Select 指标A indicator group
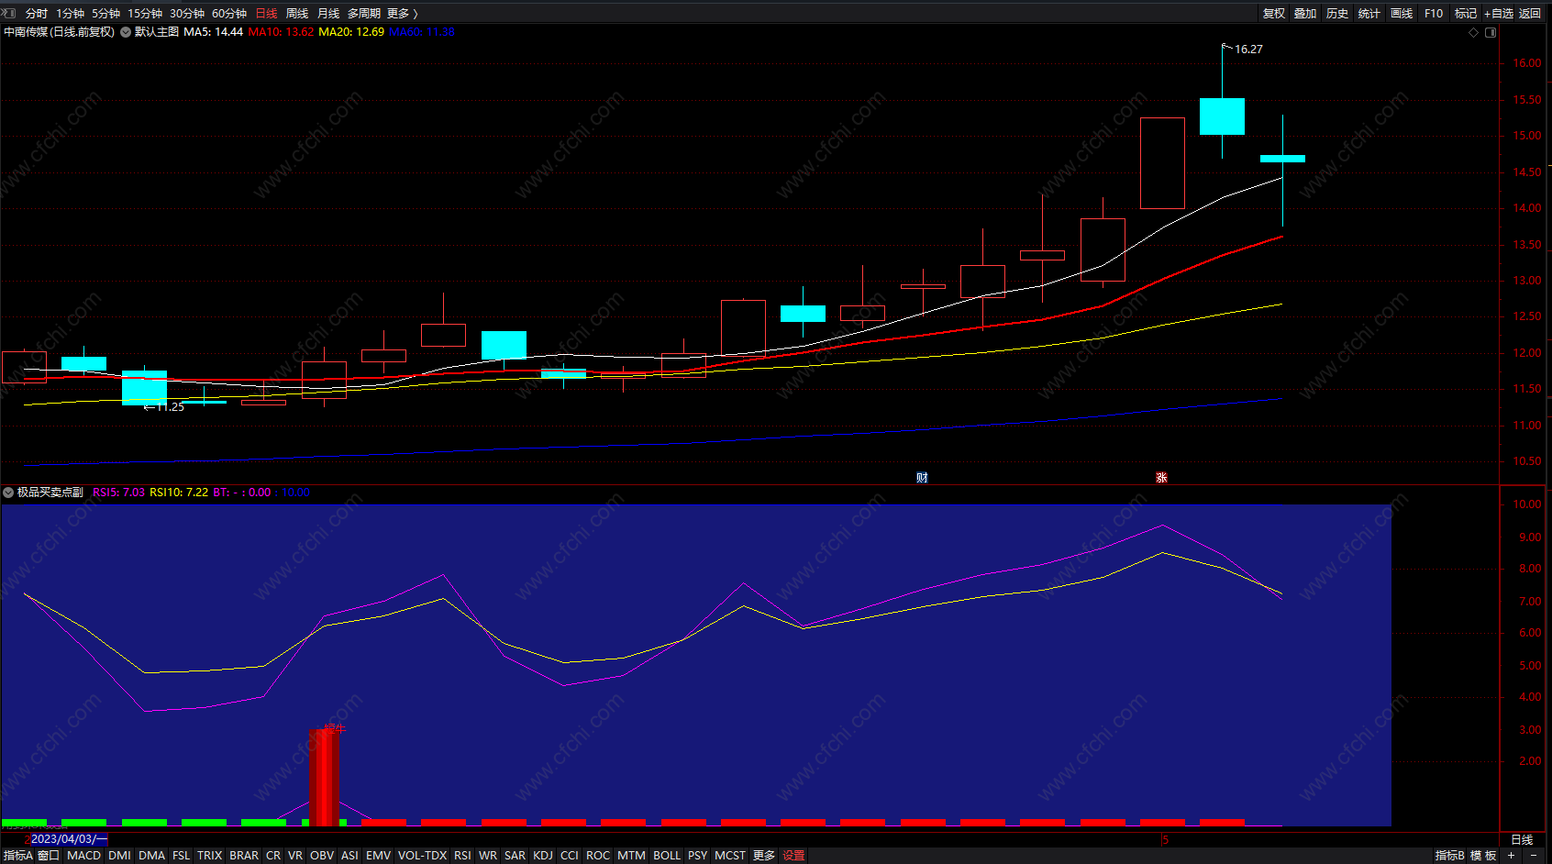1552x864 pixels. click(17, 855)
